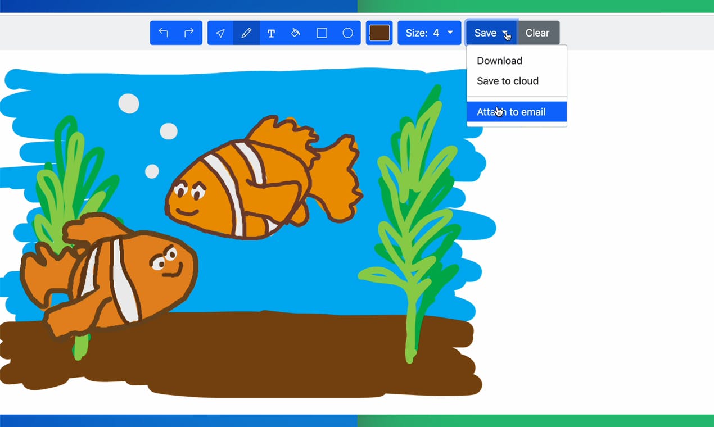Choose Attach to email option

517,112
